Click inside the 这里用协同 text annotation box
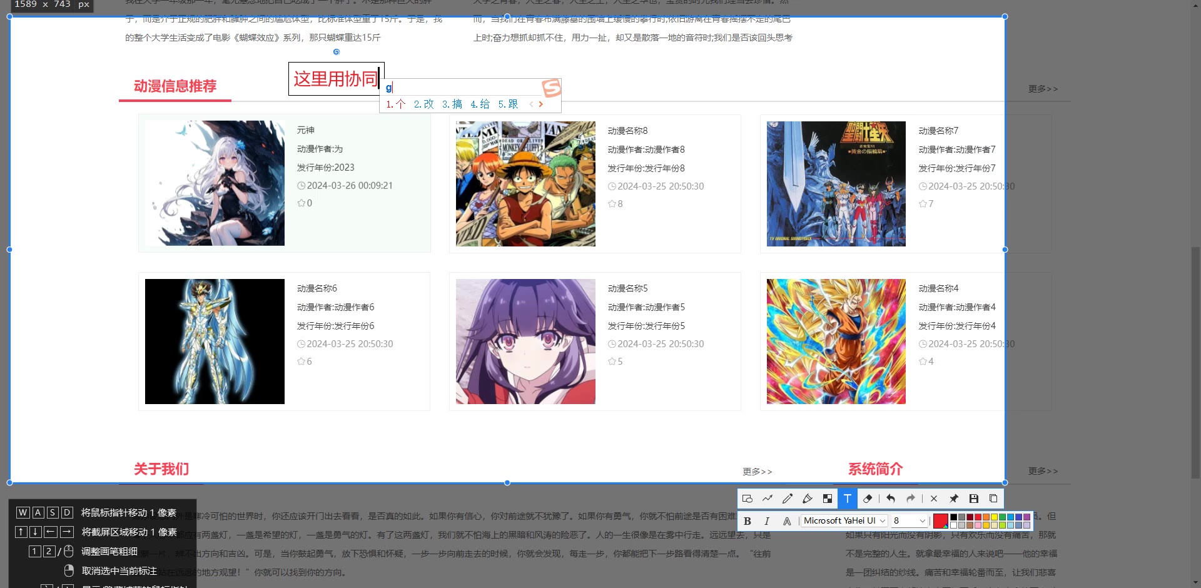 pyautogui.click(x=336, y=79)
